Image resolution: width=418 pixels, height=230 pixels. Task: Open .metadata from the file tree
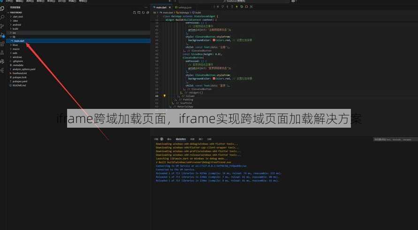pos(18,65)
